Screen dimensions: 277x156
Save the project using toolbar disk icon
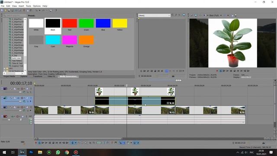(9, 10)
